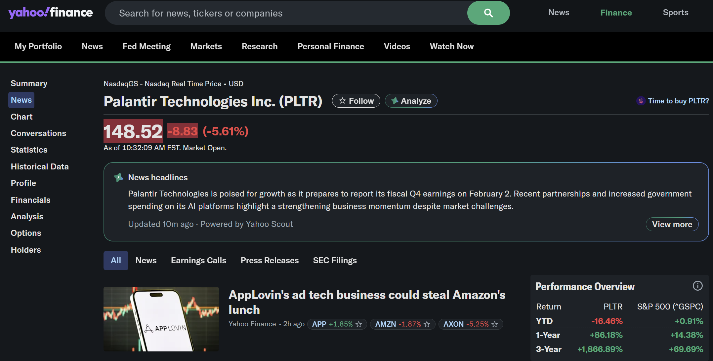Click the dollar icon beside Time to buy PLTR

pyautogui.click(x=641, y=101)
